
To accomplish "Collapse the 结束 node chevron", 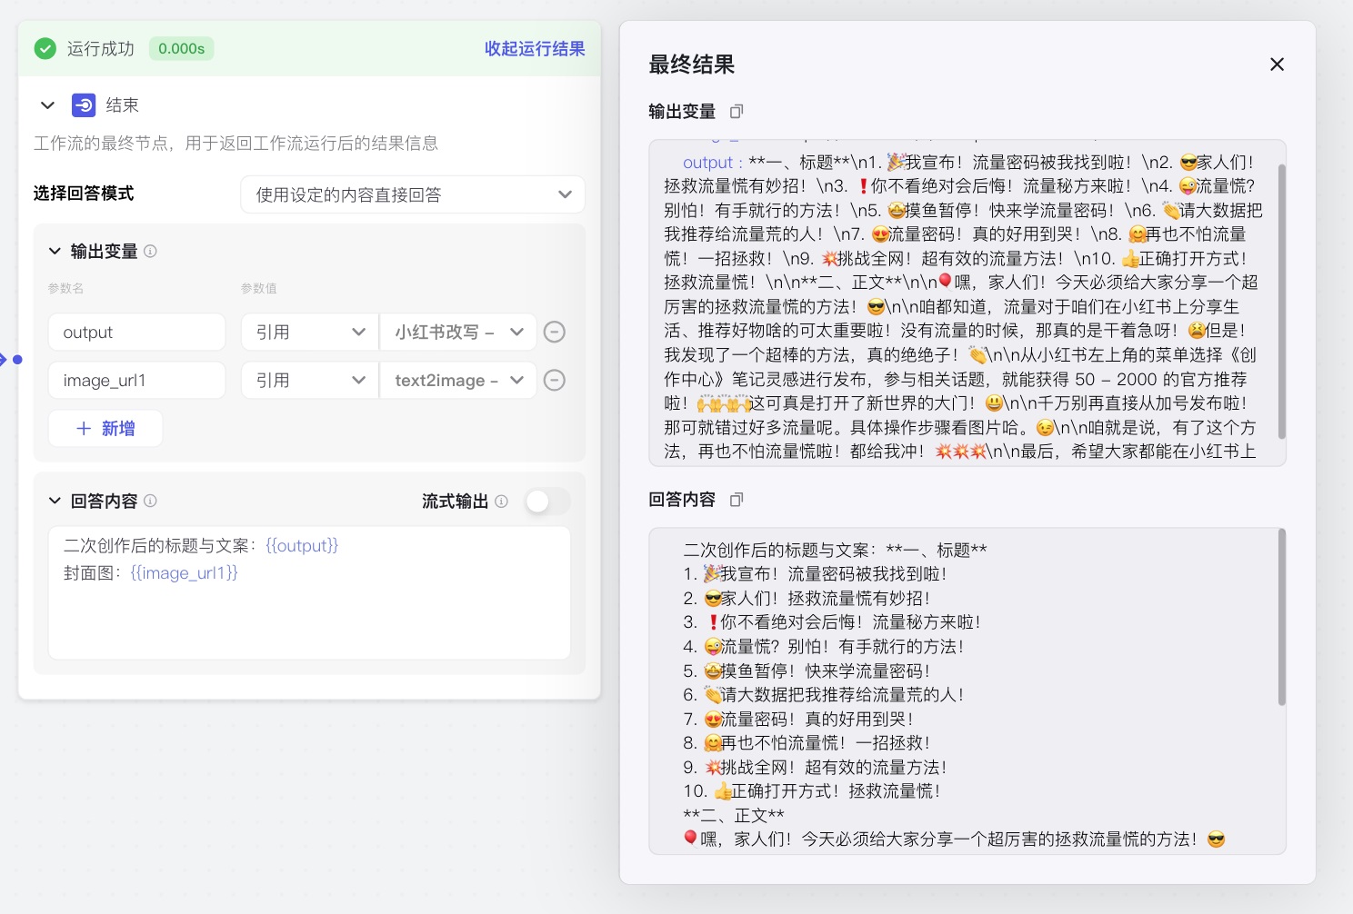I will [48, 105].
